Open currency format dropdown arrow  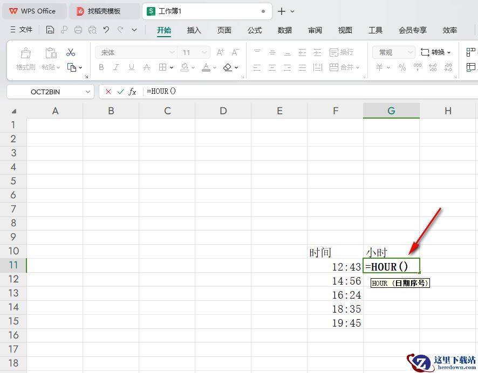coord(388,67)
